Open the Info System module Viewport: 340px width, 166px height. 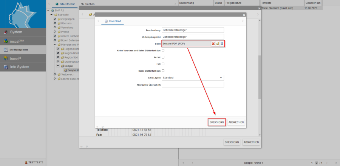[23, 67]
